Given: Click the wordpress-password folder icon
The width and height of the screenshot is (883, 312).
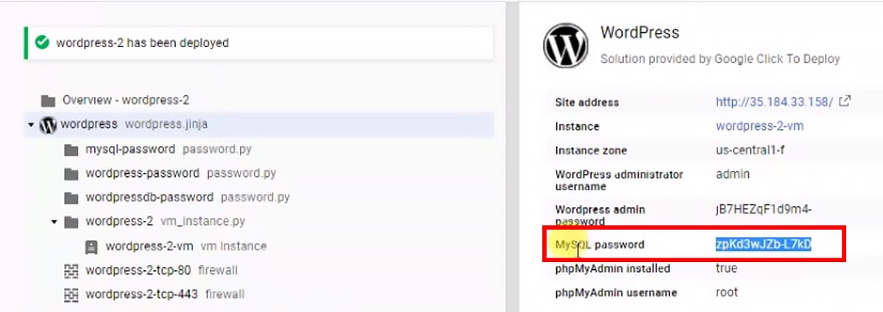Looking at the screenshot, I should point(71,173).
